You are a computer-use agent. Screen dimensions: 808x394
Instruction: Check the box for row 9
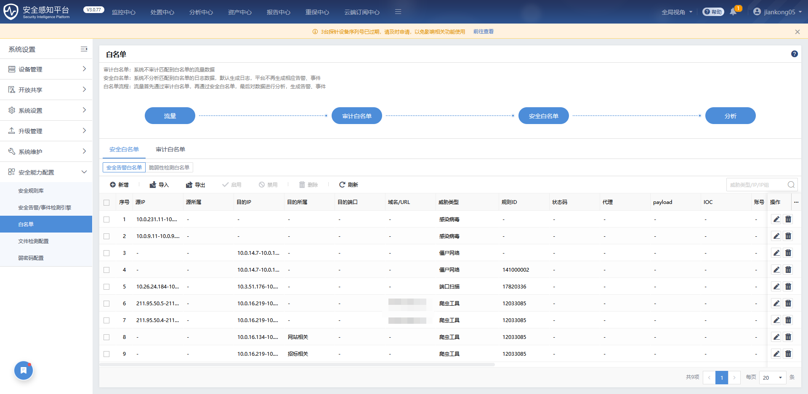pos(106,354)
